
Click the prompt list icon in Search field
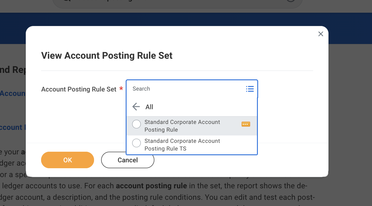point(250,89)
